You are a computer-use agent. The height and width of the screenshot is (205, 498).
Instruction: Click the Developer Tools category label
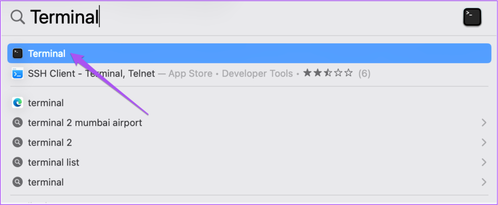tap(257, 74)
